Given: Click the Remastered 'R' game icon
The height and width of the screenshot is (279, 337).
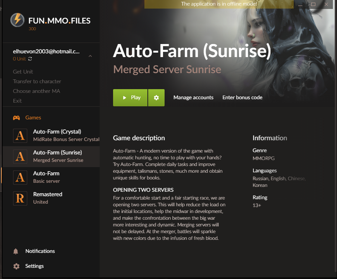Looking at the screenshot, I should click(x=20, y=198).
